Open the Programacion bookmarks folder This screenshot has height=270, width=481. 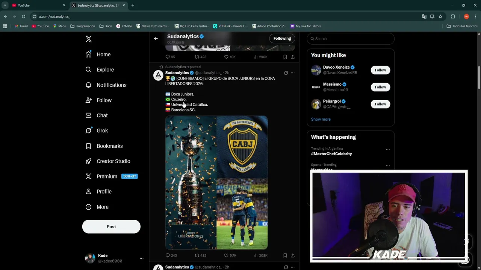[83, 26]
